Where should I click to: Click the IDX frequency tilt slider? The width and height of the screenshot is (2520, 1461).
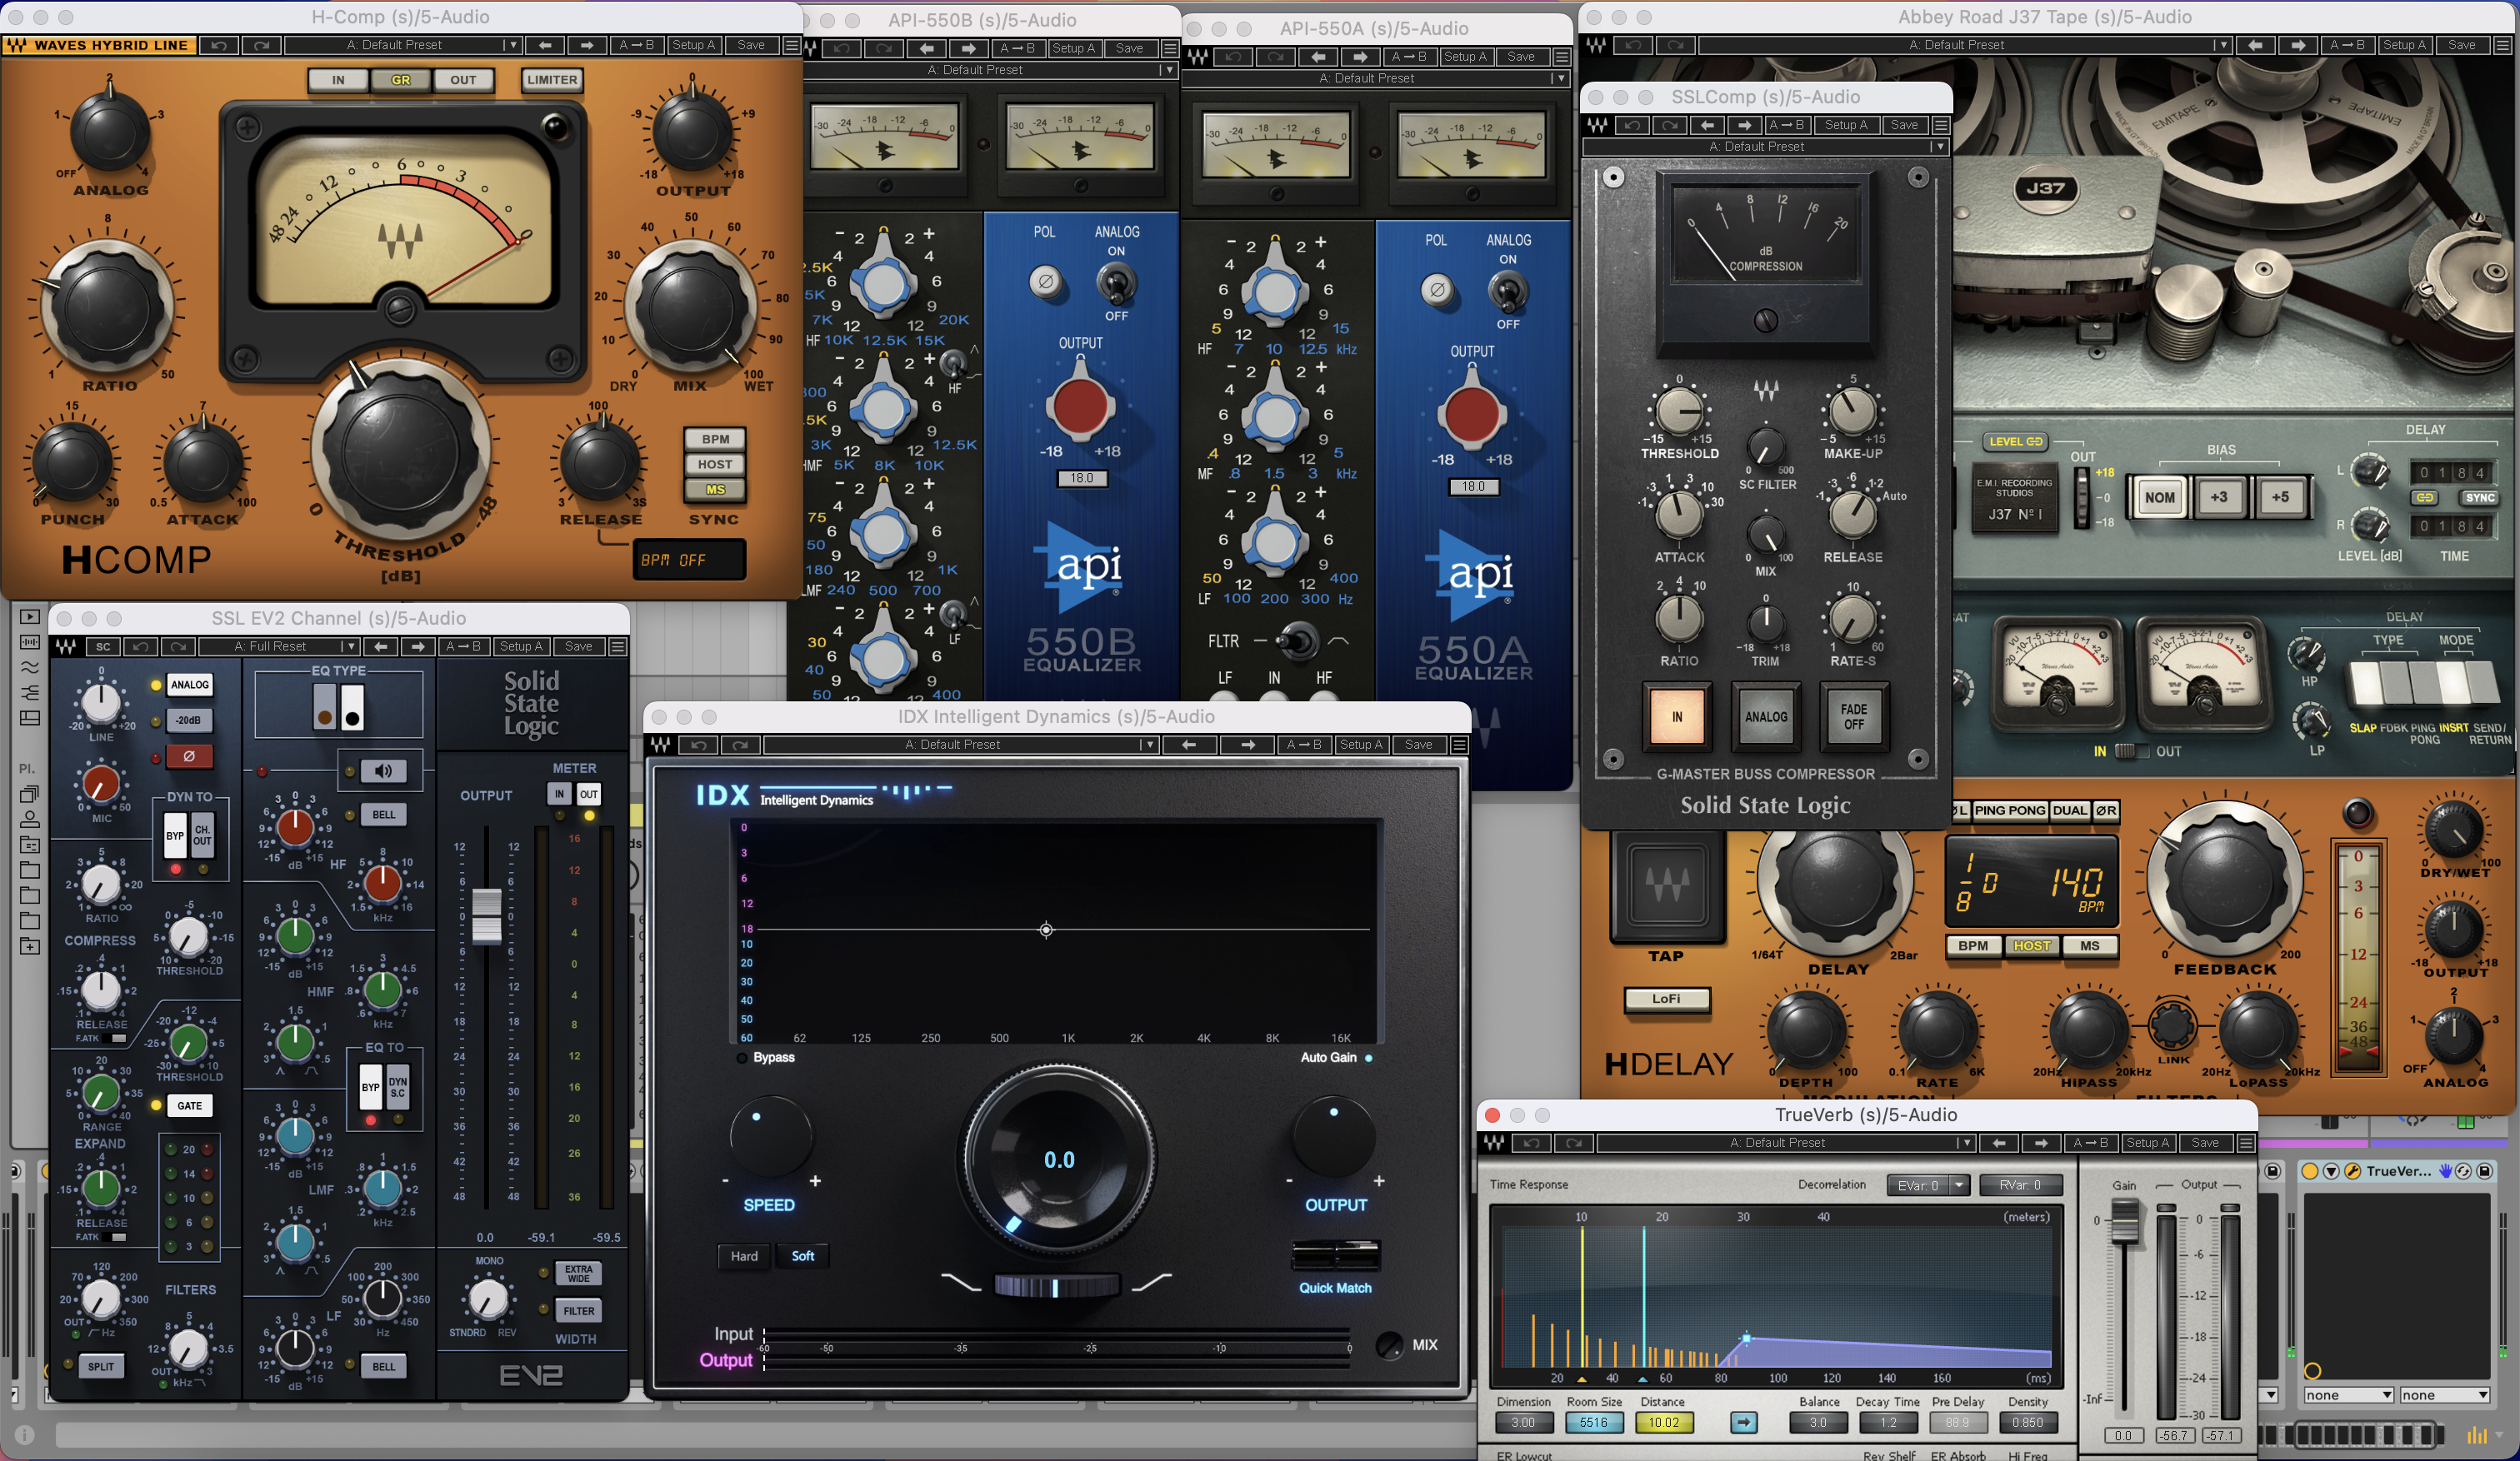click(x=1055, y=1287)
